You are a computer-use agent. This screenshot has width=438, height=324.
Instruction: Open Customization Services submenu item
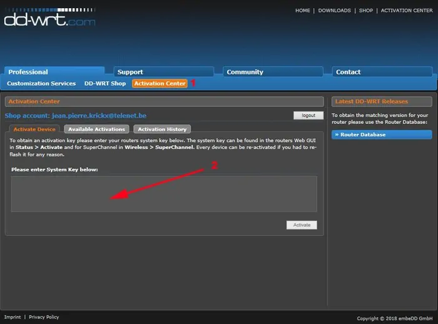(x=41, y=84)
